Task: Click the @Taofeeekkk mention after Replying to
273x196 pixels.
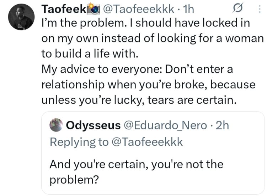Action: (x=146, y=141)
